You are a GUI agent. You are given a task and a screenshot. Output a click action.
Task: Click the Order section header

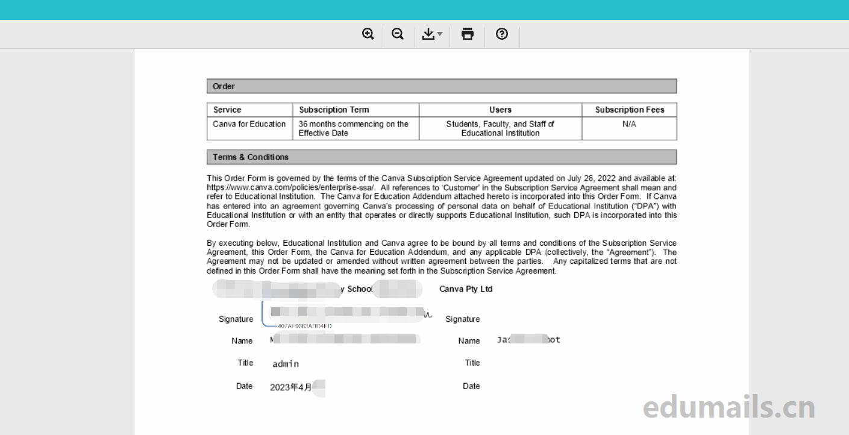point(442,86)
